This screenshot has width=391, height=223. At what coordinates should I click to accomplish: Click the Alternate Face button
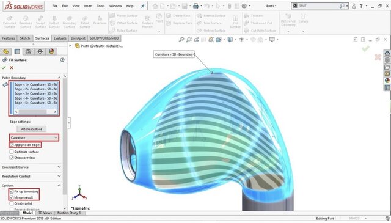coord(31,129)
